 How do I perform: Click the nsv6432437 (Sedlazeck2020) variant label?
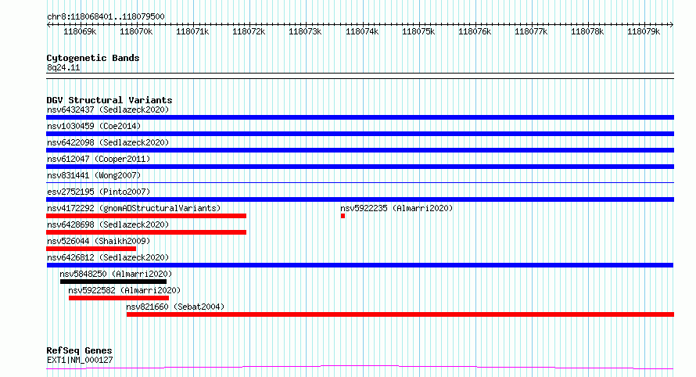point(108,110)
